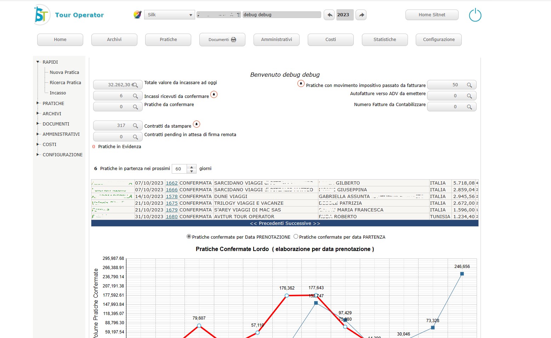
Task: Click chart point labeled 73,328
Action: point(433,327)
